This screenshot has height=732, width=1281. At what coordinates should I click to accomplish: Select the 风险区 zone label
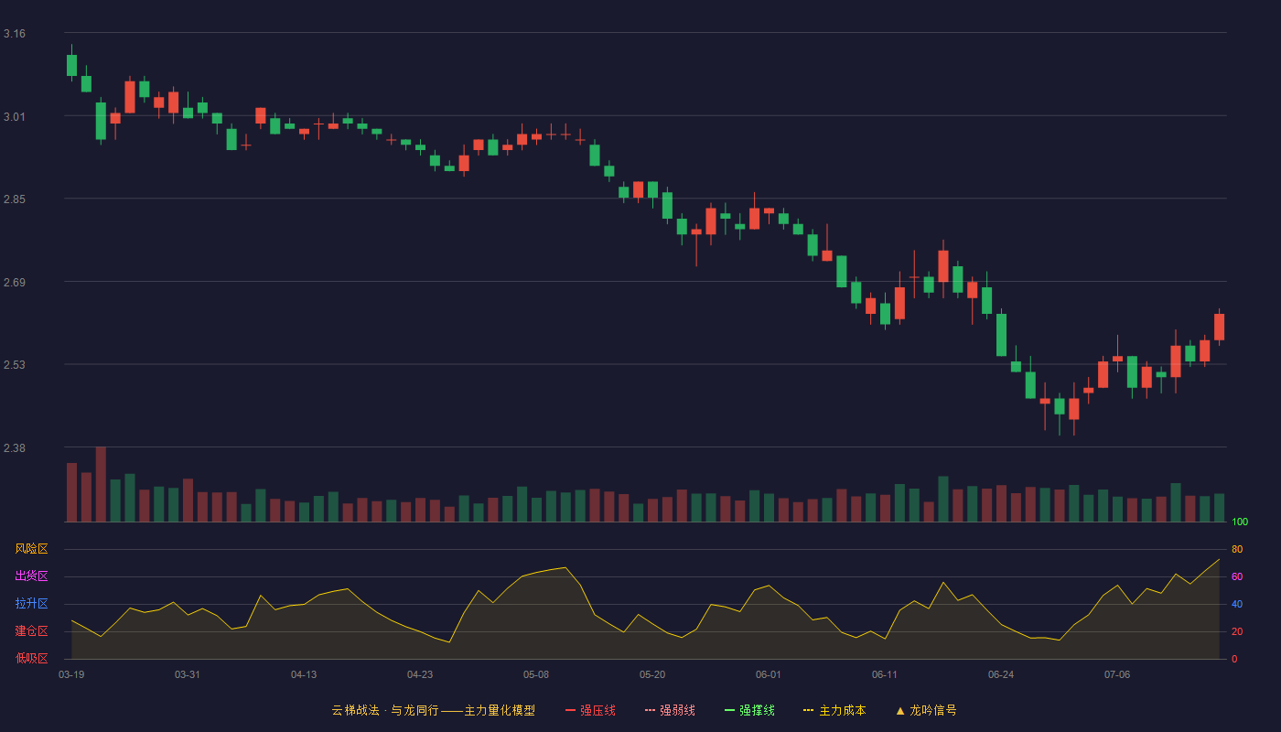tap(31, 549)
